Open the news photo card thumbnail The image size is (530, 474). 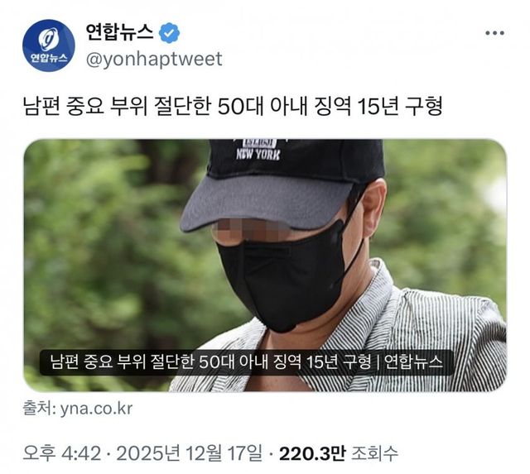pyautogui.click(x=265, y=266)
